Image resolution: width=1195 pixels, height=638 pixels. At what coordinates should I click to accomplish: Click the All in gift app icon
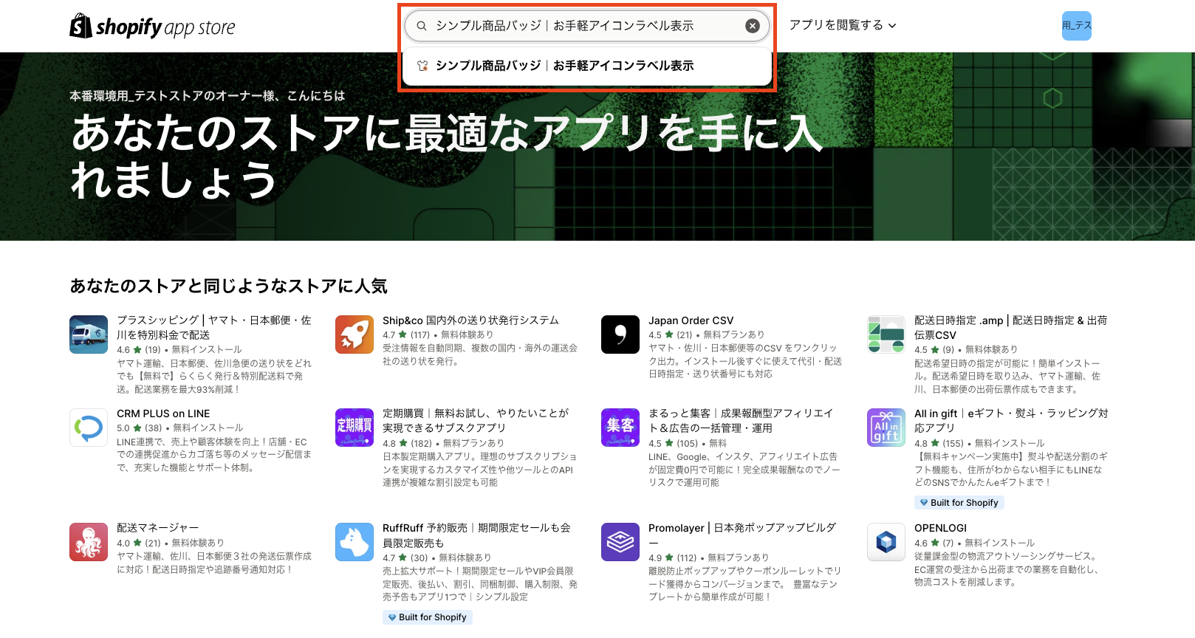pyautogui.click(x=886, y=428)
